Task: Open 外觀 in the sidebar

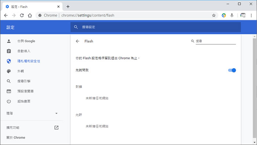Action: 21,71
